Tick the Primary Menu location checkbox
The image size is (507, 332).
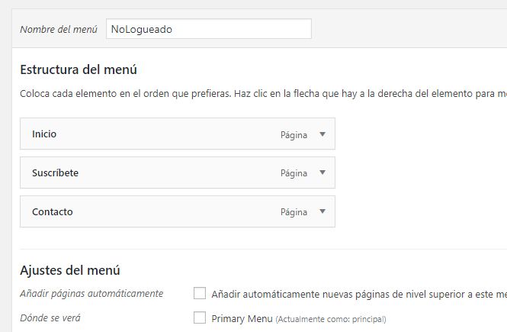(200, 317)
